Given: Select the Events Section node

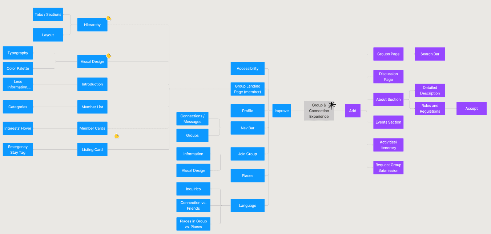Looking at the screenshot, I should (x=388, y=122).
